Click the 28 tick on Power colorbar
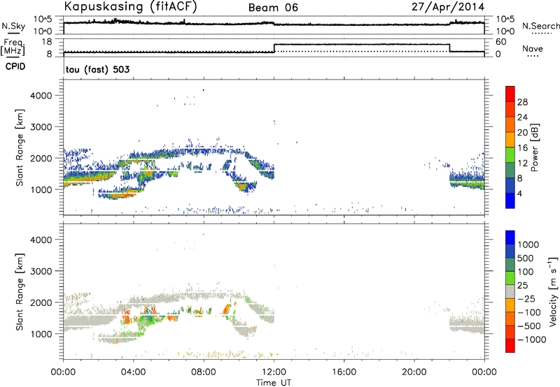The width and height of the screenshot is (560, 387). tap(522, 102)
